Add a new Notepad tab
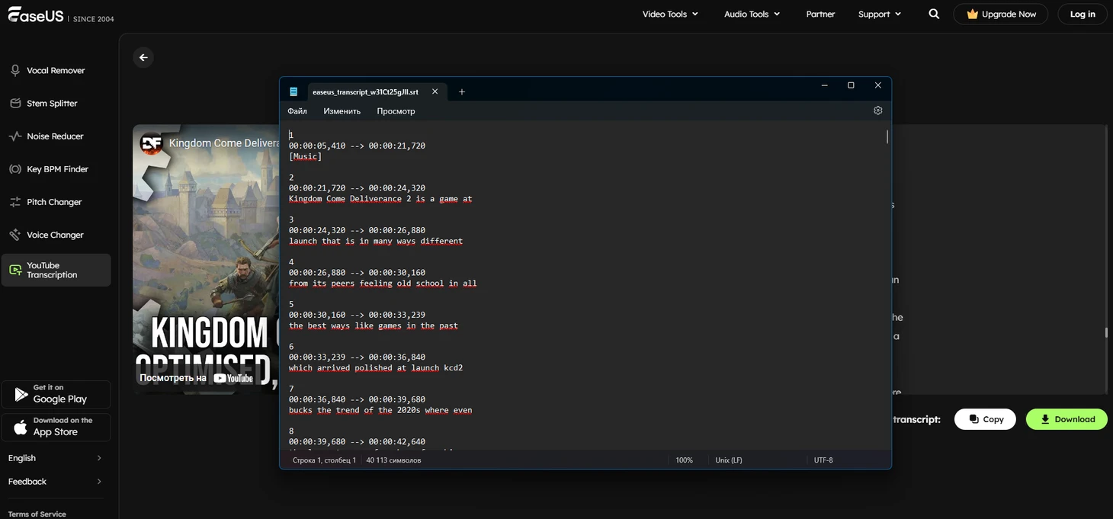Screen dimensions: 1113x519 click(461, 92)
